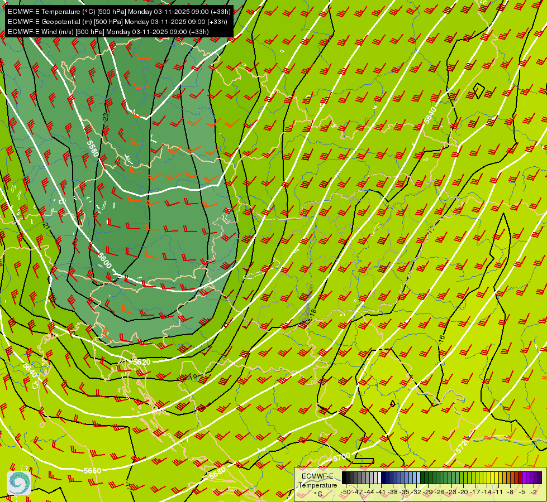The image size is (547, 502).
Task: Click the -35 legend scale value
Action: [404, 492]
